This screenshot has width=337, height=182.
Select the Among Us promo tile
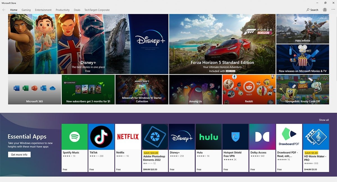pyautogui.click(x=195, y=89)
